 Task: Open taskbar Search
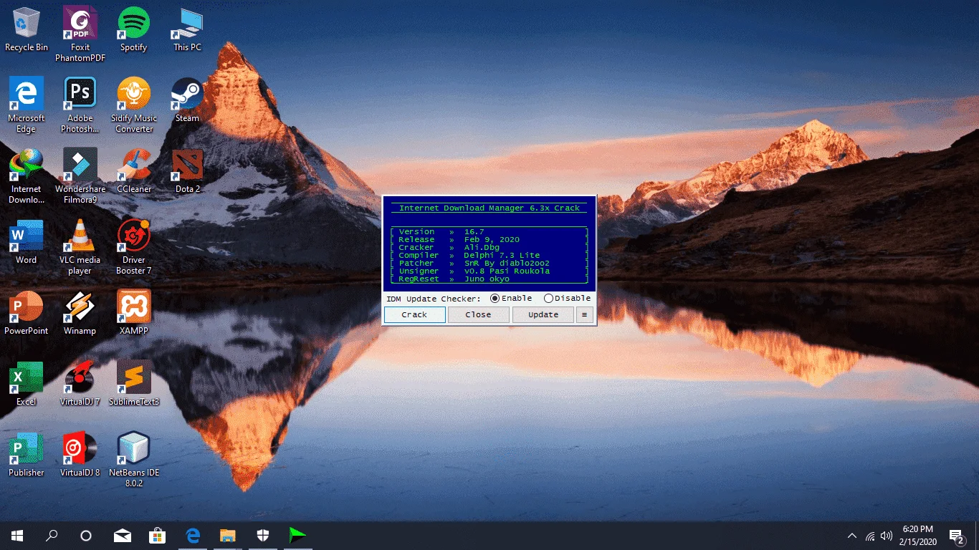coord(52,535)
